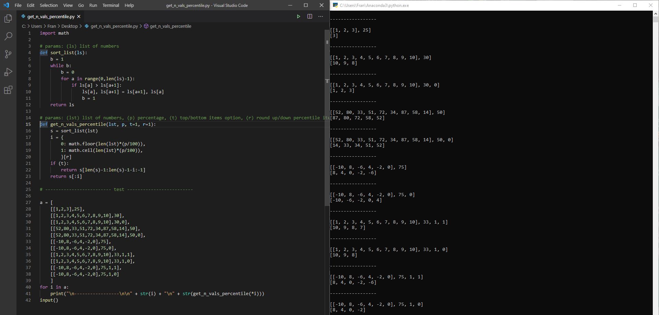
Task: Open the Go menu
Action: point(81,5)
